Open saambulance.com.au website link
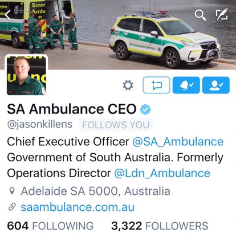236x237 pixels. [x=78, y=207]
